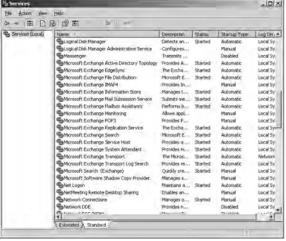Open the Help menu
Viewport: 286px width, 241px height.
(x=59, y=13)
